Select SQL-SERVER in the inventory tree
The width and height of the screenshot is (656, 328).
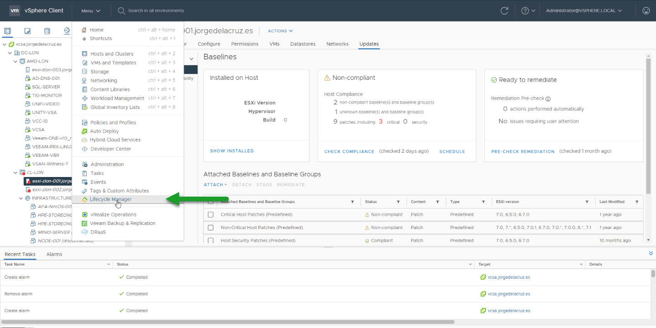point(46,87)
